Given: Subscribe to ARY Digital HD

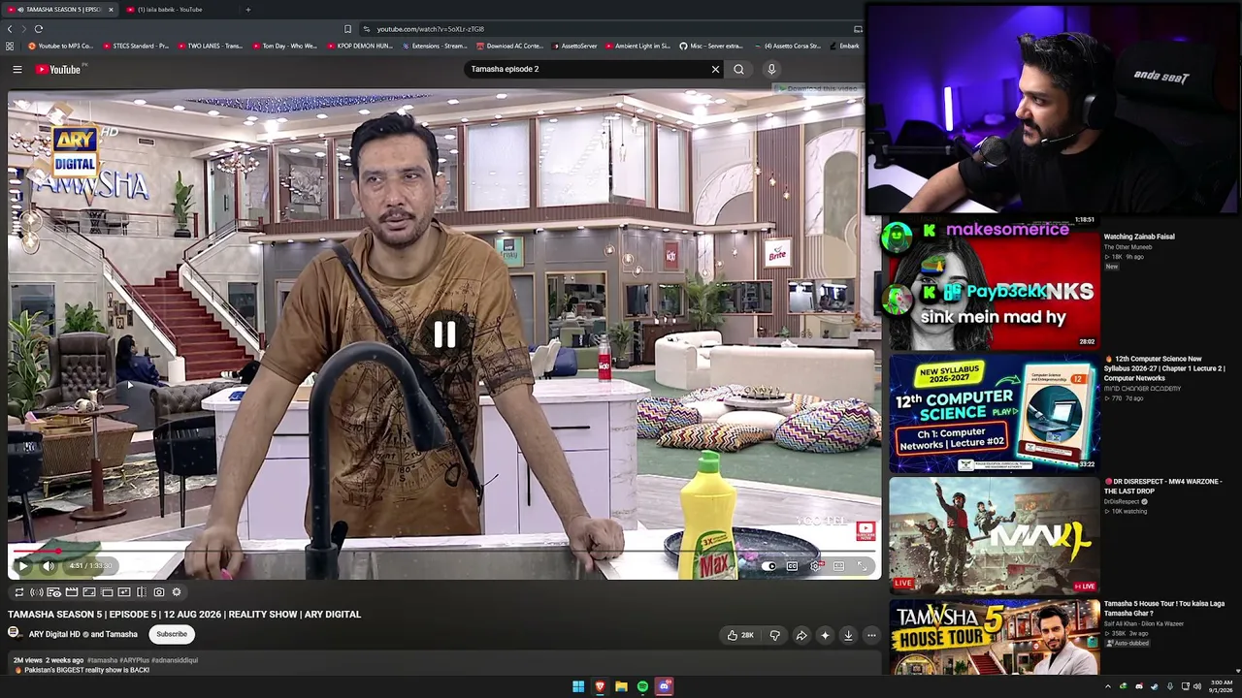Looking at the screenshot, I should [x=172, y=634].
